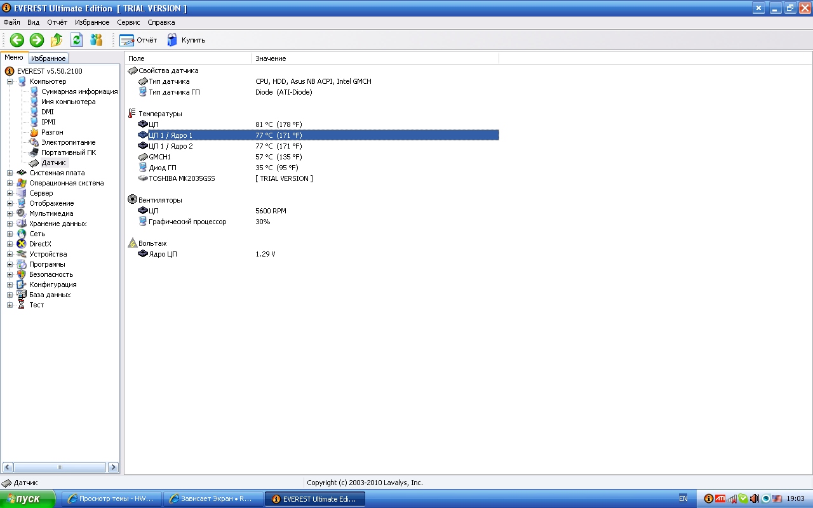Open the Электропитание icon item
Image resolution: width=813 pixels, height=508 pixels.
tap(34, 142)
